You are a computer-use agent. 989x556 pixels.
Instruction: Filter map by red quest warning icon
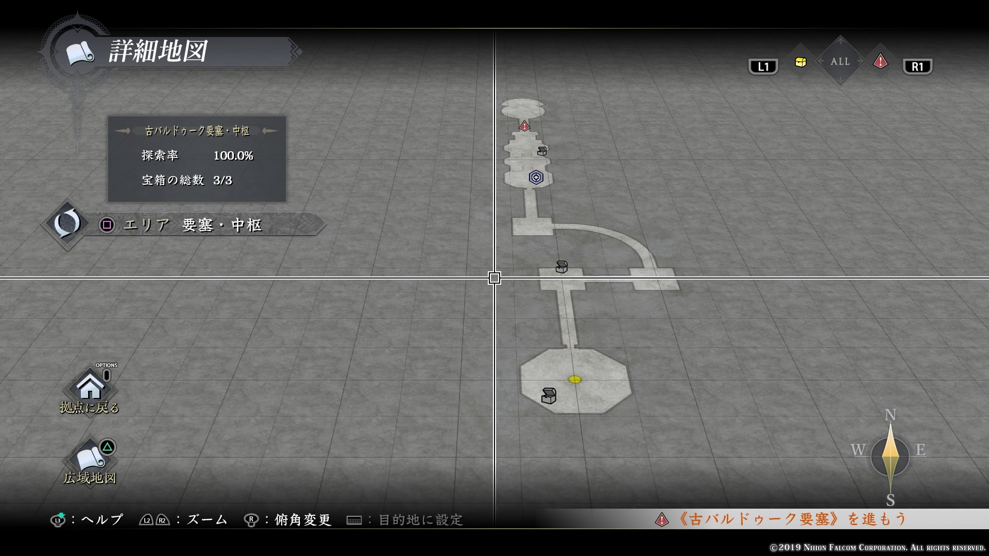click(x=880, y=62)
